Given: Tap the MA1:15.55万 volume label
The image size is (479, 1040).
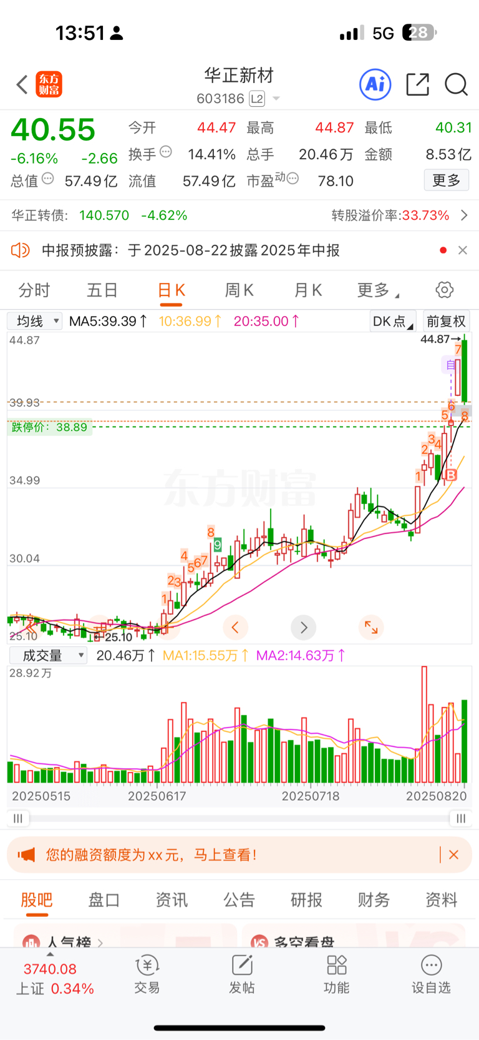Looking at the screenshot, I should pyautogui.click(x=206, y=655).
